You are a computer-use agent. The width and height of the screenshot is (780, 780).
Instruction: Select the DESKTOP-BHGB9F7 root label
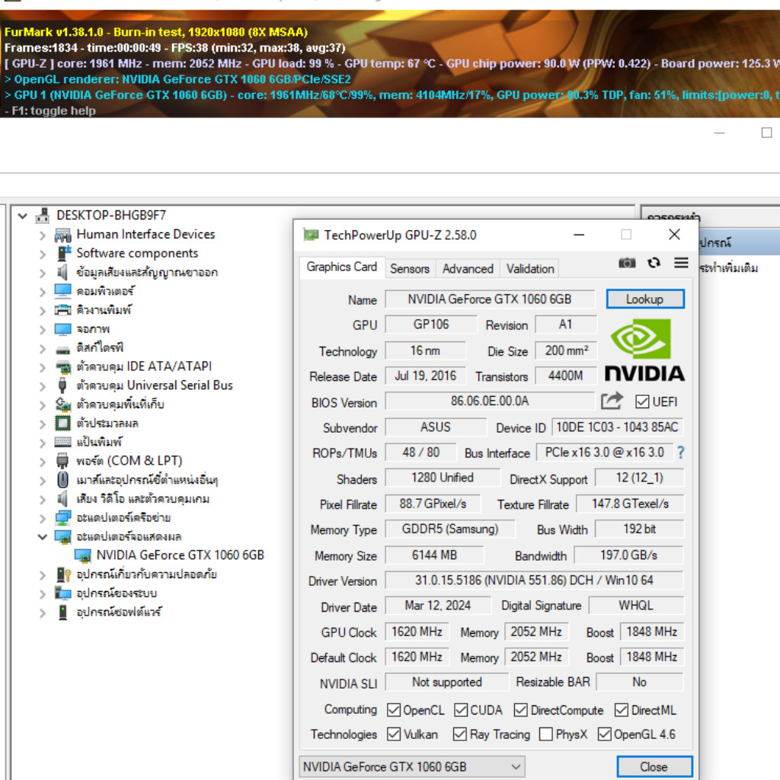pyautogui.click(x=111, y=216)
